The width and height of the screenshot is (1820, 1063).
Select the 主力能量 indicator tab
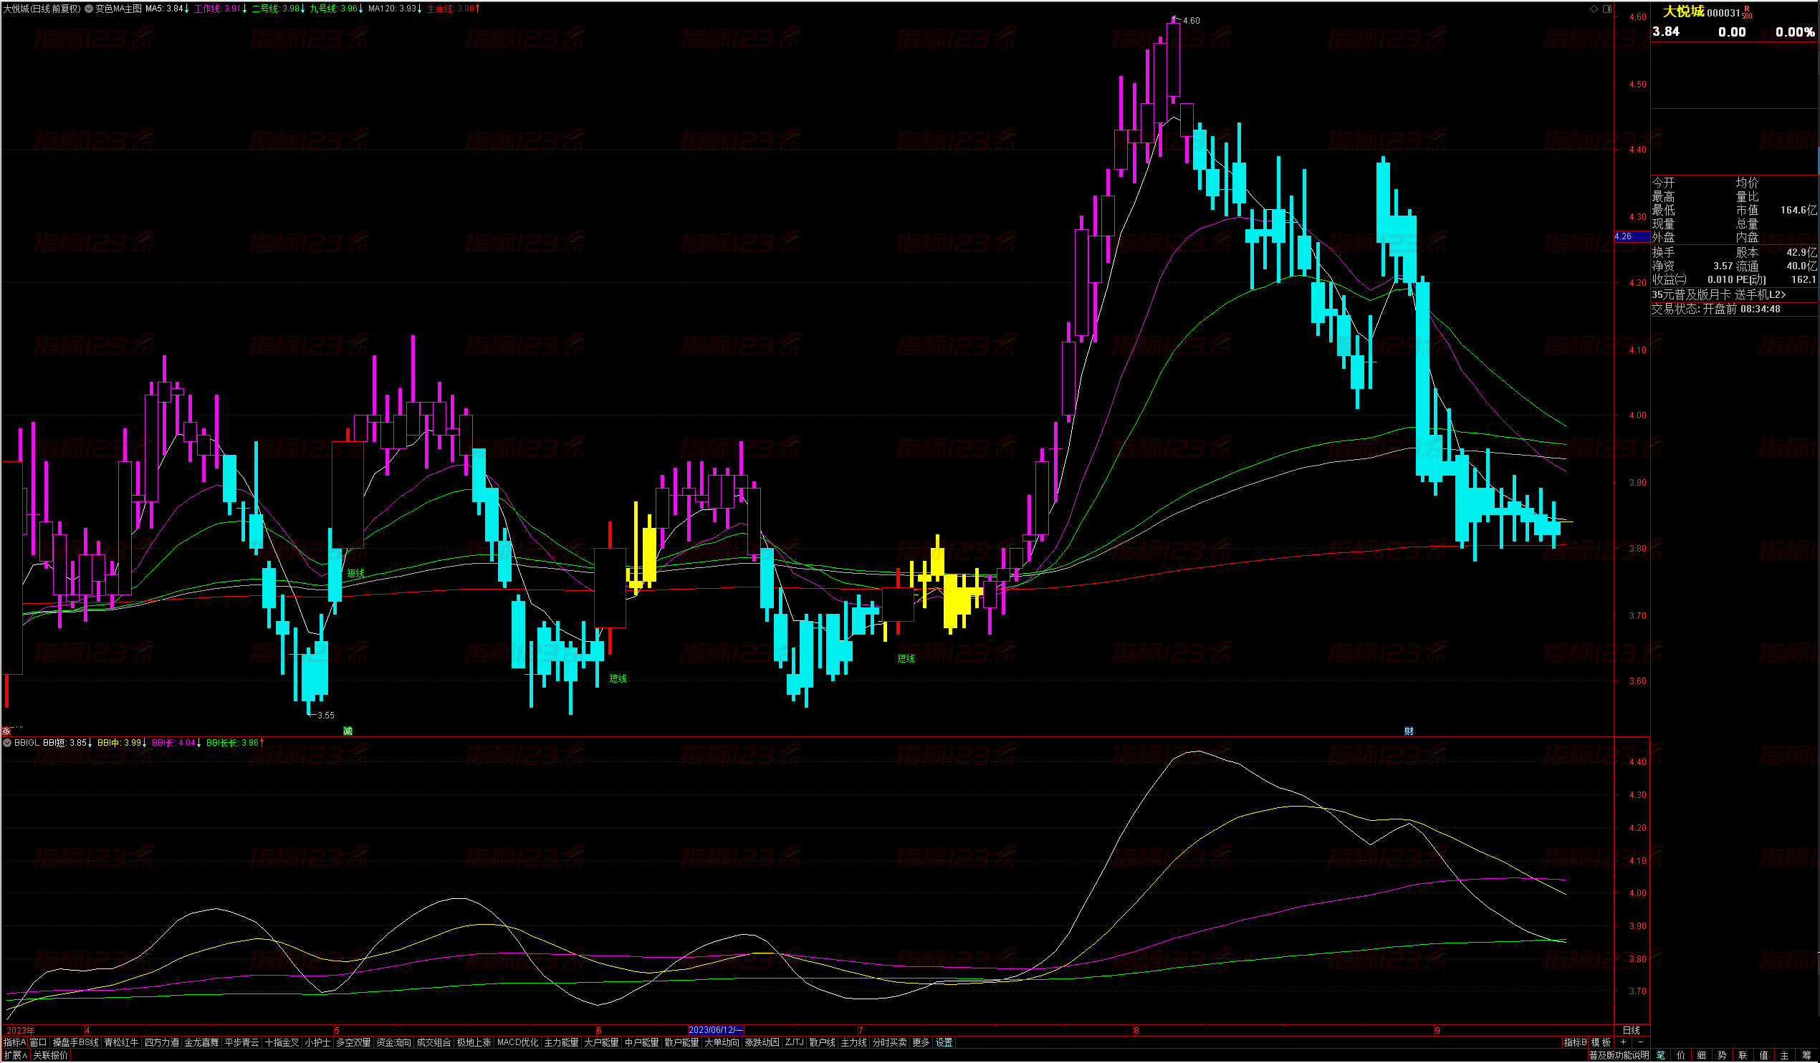(x=561, y=1042)
